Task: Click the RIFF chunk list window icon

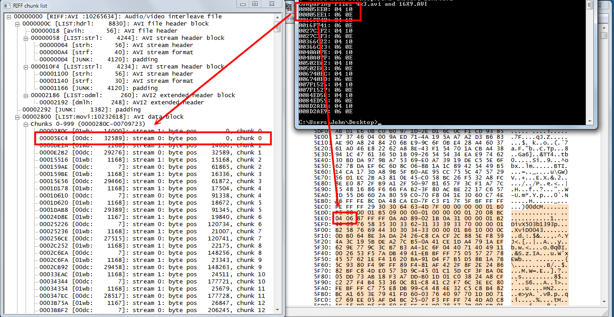Action: pyautogui.click(x=6, y=5)
